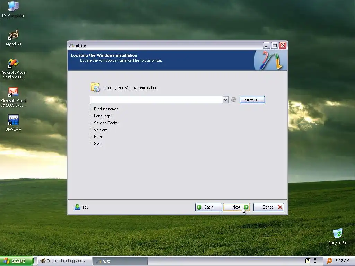The image size is (355, 266).
Task: Send nLite to the Tray
Action: point(81,207)
